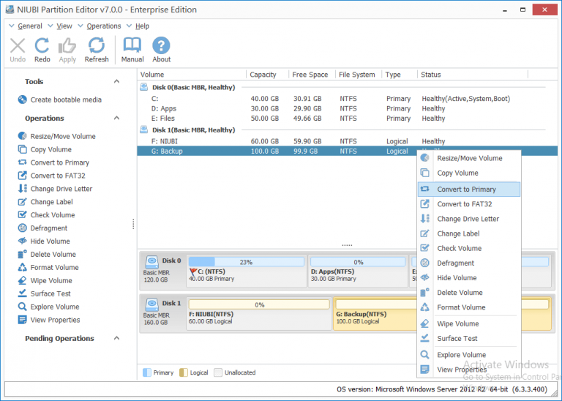Open the Help dropdown menu
Screen dimensions: 562x401
pyautogui.click(x=138, y=26)
